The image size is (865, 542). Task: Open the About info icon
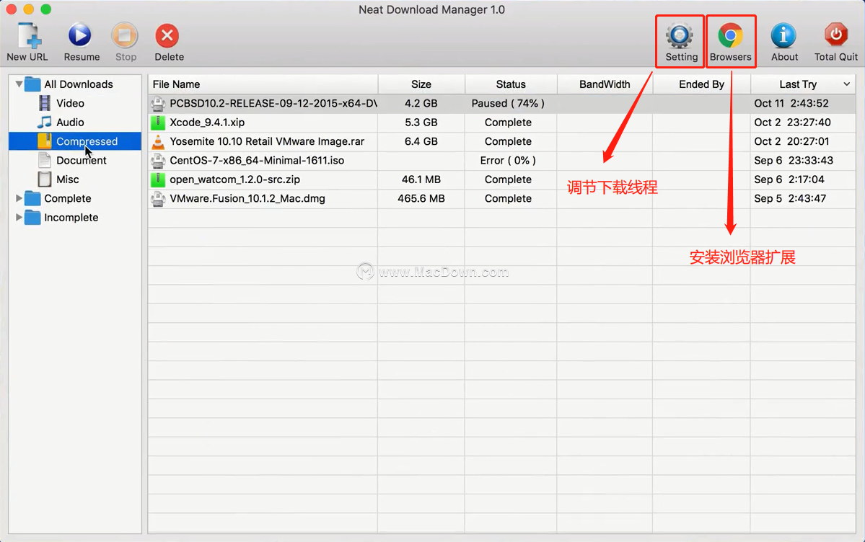coord(783,36)
